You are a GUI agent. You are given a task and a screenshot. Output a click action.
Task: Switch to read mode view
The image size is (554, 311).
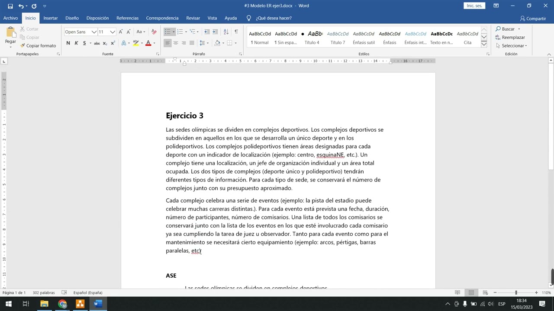click(457, 293)
